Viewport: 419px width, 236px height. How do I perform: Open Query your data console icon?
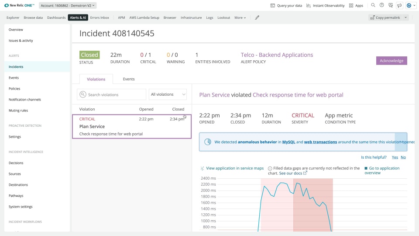[272, 5]
